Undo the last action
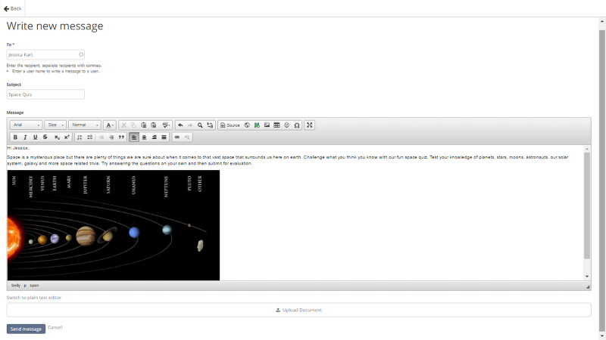Viewport: 606px width, 340px height. 180,125
